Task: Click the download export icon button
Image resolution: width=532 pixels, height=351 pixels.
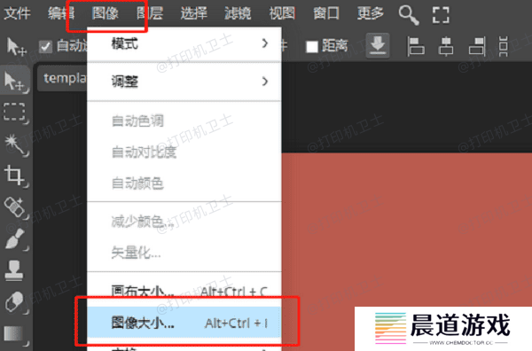Action: coord(378,45)
